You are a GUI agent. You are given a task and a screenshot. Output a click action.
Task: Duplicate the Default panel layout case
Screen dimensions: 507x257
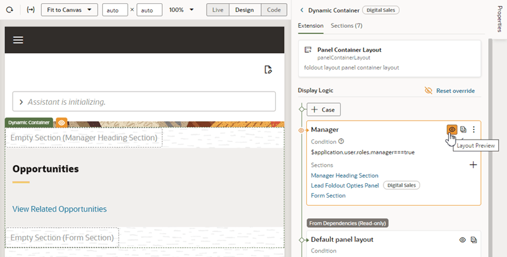point(473,239)
